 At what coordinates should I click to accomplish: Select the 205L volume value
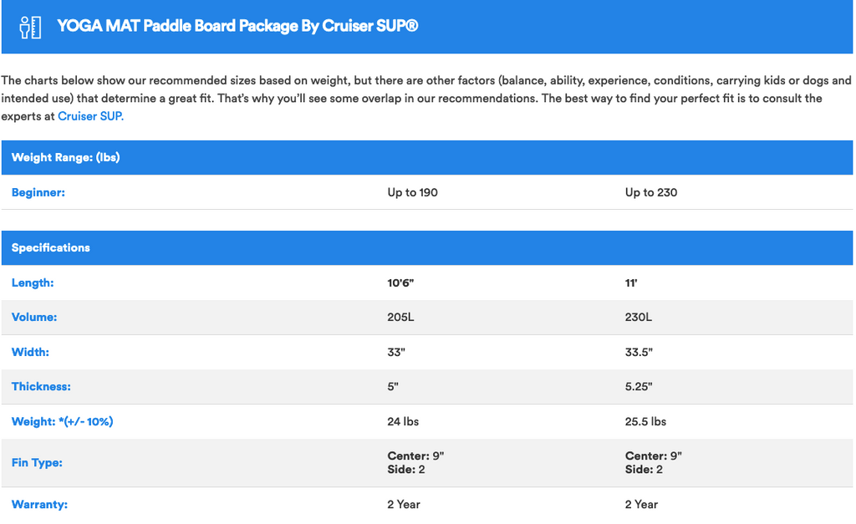click(400, 317)
